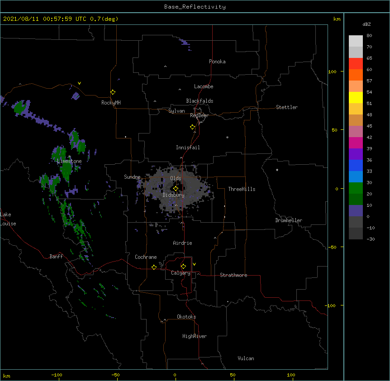
Task: Select the Airdrie label on the map
Action: [x=183, y=243]
